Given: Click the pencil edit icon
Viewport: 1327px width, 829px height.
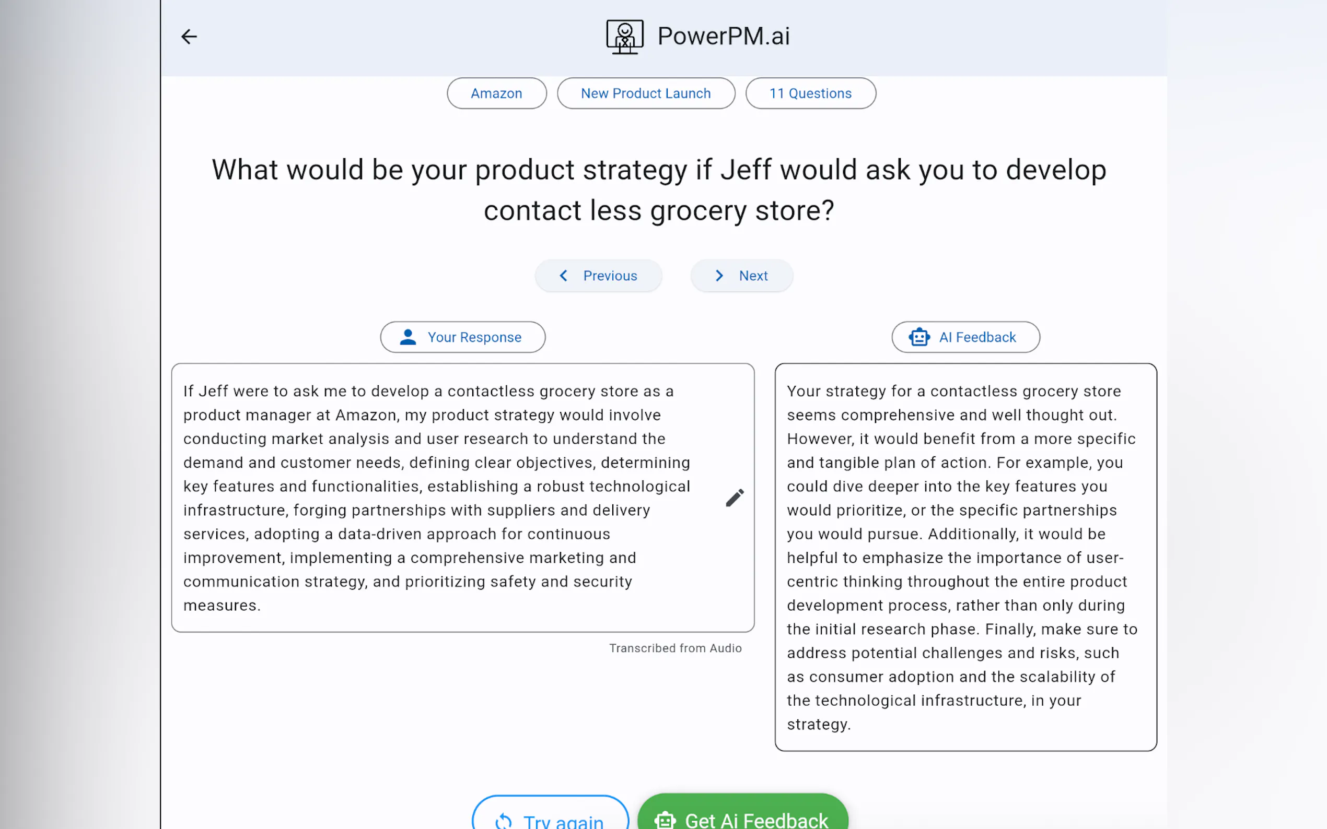Looking at the screenshot, I should [x=735, y=498].
